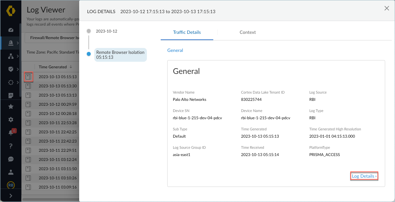The height and width of the screenshot is (202, 395).
Task: Open the chat feedback icon in sidebar
Action: (x=11, y=159)
